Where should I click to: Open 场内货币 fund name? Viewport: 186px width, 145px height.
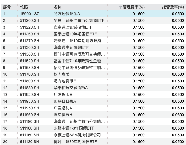click(61, 74)
